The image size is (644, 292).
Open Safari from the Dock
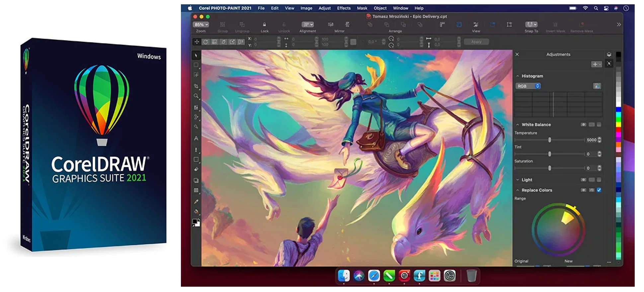[374, 276]
